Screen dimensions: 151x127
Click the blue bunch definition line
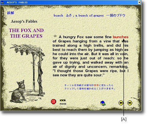[89, 15]
